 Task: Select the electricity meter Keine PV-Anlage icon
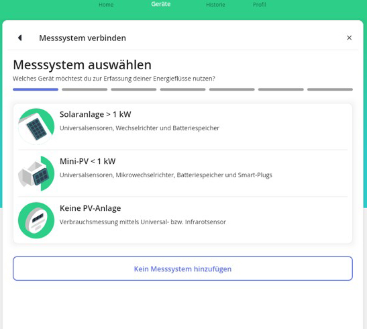(36, 220)
